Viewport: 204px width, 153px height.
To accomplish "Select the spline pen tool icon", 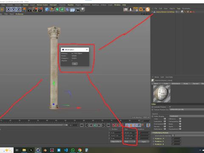I will tap(52, 9).
